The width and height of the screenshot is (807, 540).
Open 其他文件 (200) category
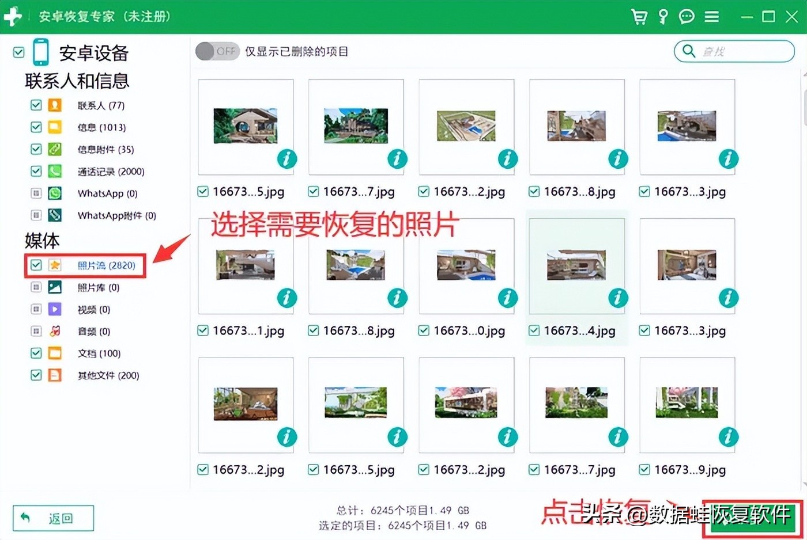pos(108,375)
